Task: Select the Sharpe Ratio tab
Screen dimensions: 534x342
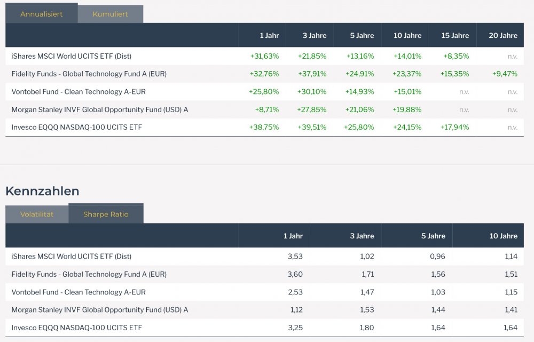Action: click(x=106, y=214)
